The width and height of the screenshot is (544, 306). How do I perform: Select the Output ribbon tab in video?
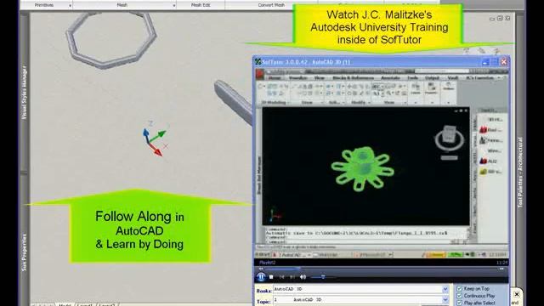click(x=432, y=78)
